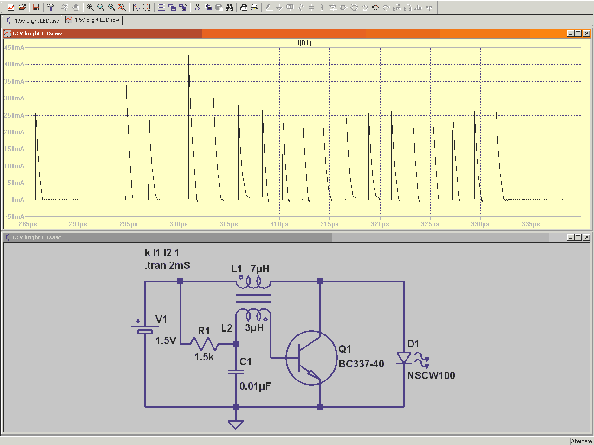Click the 0.01µF capacitor value
Viewport: 594px width, 445px height.
coord(255,386)
